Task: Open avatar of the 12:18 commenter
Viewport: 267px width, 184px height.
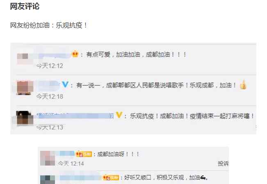Action: pos(25,88)
